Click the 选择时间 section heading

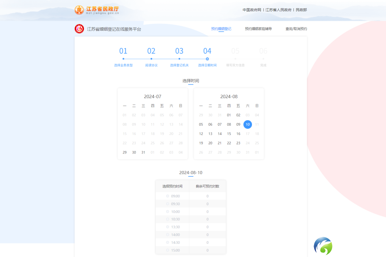tap(191, 81)
